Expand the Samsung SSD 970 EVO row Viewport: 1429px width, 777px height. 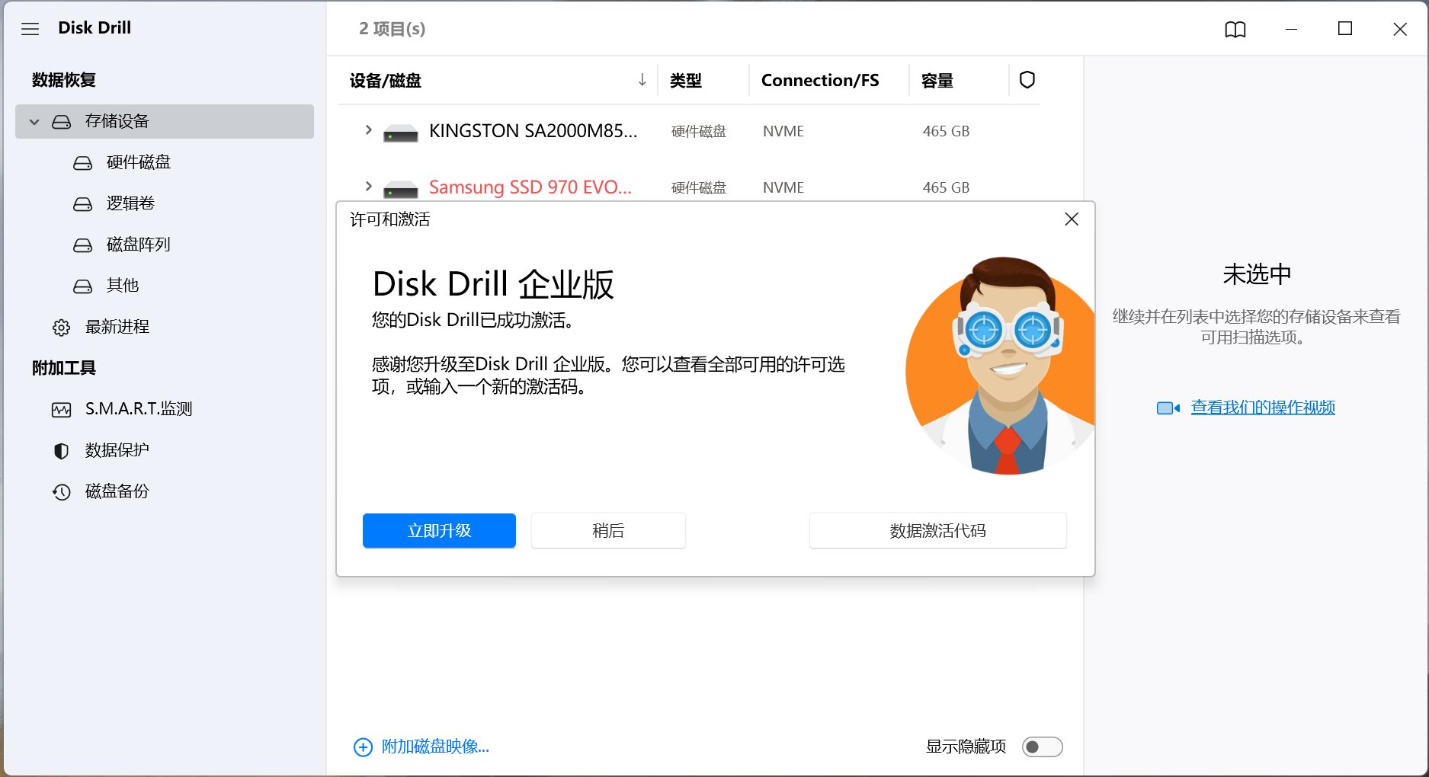point(368,187)
